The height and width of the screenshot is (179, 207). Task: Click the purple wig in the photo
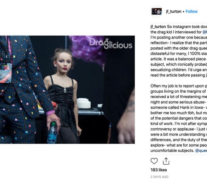(88, 50)
